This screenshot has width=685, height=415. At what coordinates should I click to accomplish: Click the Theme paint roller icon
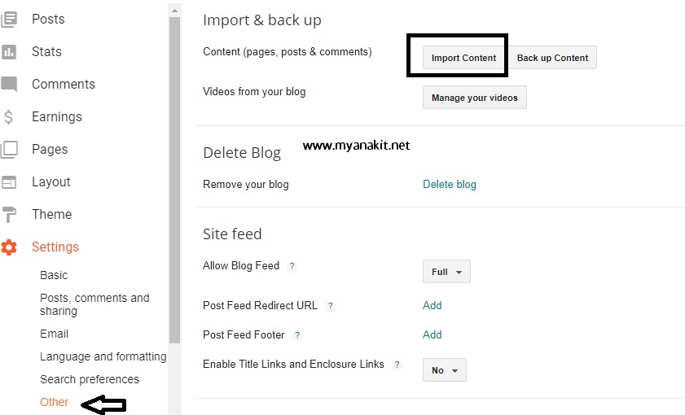pos(9,215)
